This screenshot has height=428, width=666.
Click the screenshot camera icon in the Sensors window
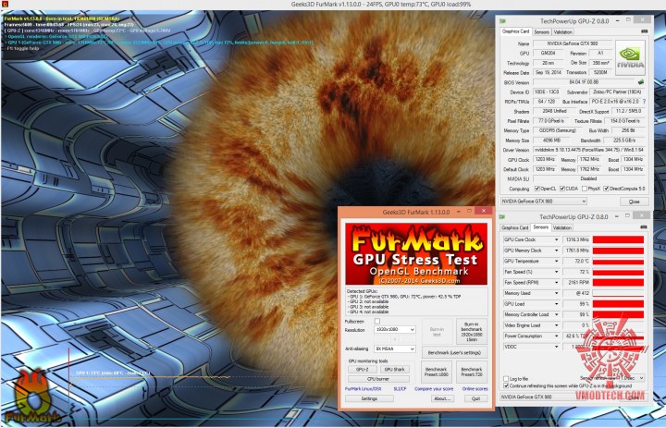[644, 227]
